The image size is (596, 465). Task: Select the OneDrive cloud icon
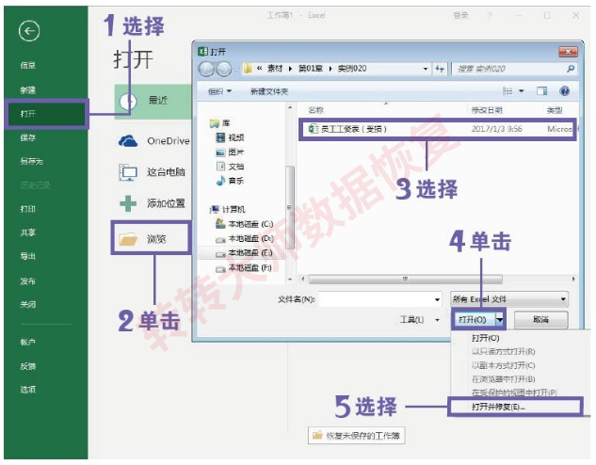click(x=128, y=141)
